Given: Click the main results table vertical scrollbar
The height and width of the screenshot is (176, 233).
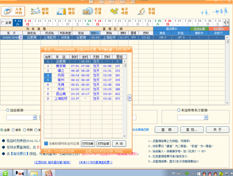Looking at the screenshot, I should click(227, 70).
